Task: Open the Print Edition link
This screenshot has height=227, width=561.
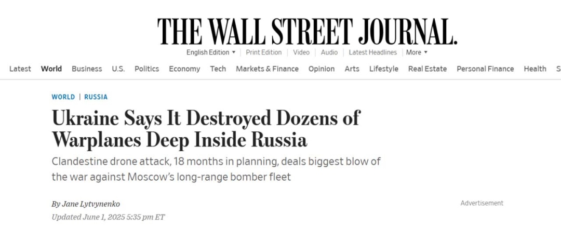Action: (264, 52)
